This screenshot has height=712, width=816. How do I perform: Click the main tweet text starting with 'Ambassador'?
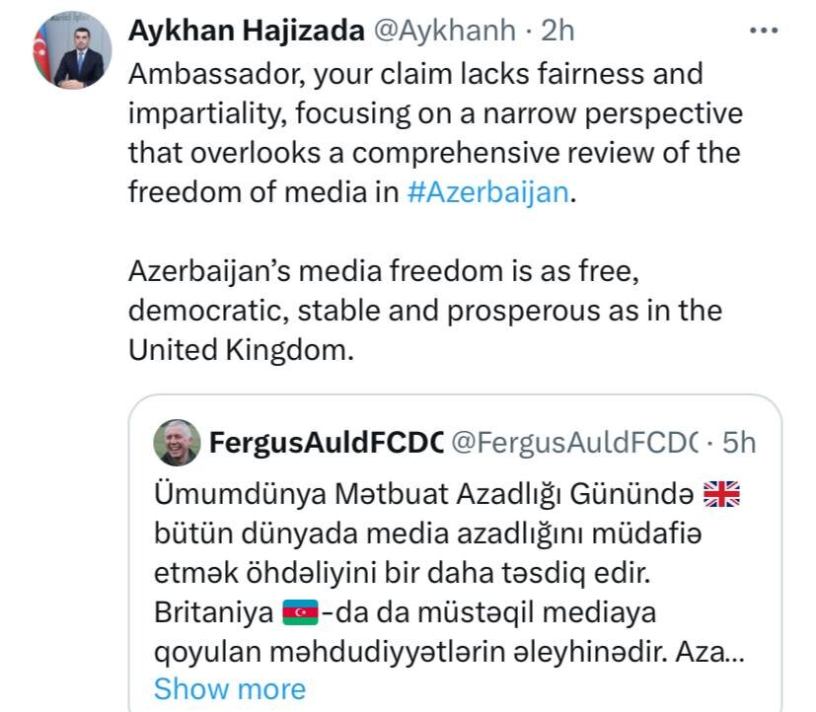[x=435, y=133]
